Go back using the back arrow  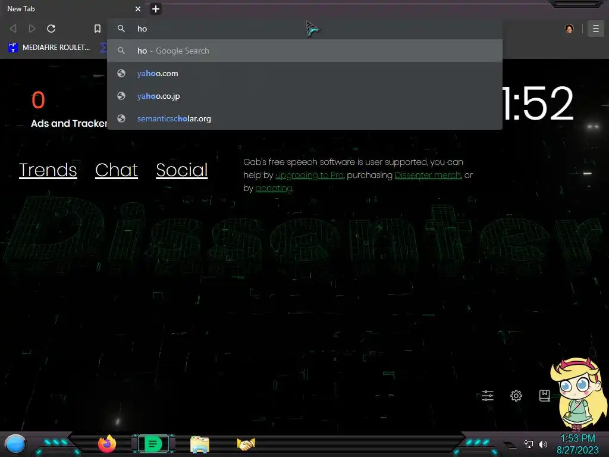click(13, 29)
